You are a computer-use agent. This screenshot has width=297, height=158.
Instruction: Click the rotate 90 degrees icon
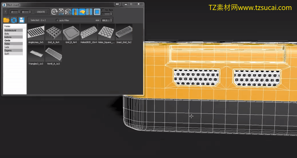54,12
